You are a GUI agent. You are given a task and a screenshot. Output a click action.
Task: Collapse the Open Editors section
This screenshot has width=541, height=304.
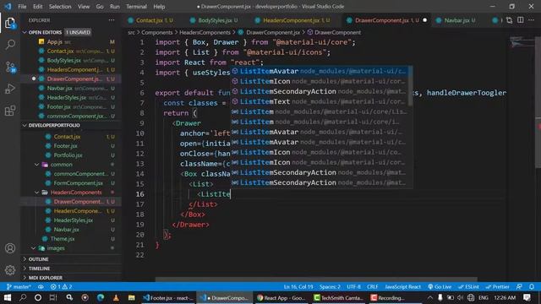[x=45, y=32]
